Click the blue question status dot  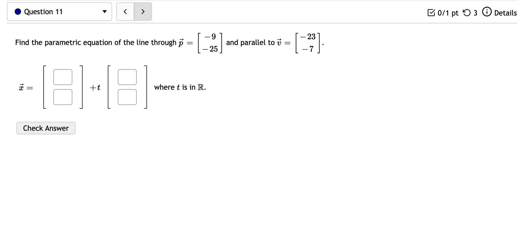[17, 11]
